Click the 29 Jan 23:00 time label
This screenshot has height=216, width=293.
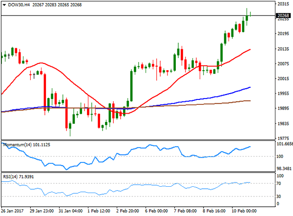click(42, 211)
